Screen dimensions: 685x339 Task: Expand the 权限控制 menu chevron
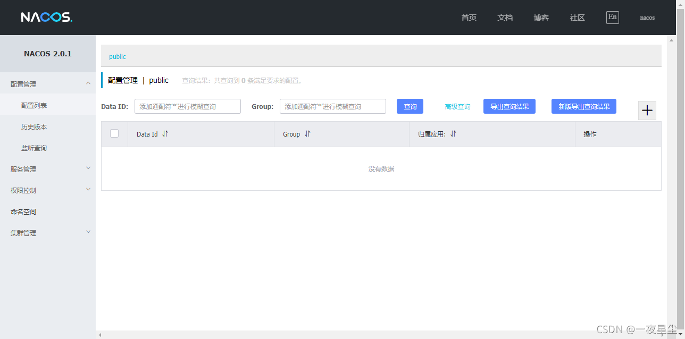(88, 189)
